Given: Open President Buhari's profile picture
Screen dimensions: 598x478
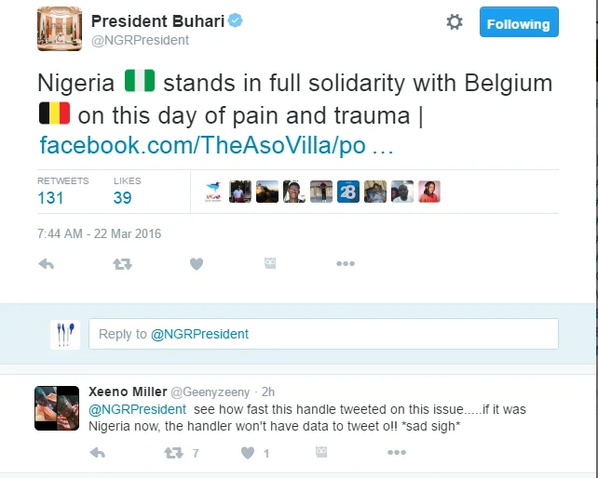Looking at the screenshot, I should pyautogui.click(x=60, y=28).
